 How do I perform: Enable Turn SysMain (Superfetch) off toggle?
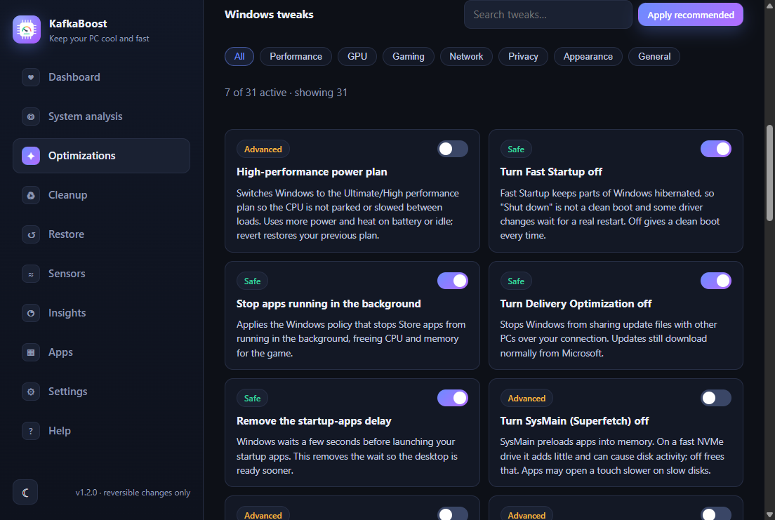pos(716,398)
